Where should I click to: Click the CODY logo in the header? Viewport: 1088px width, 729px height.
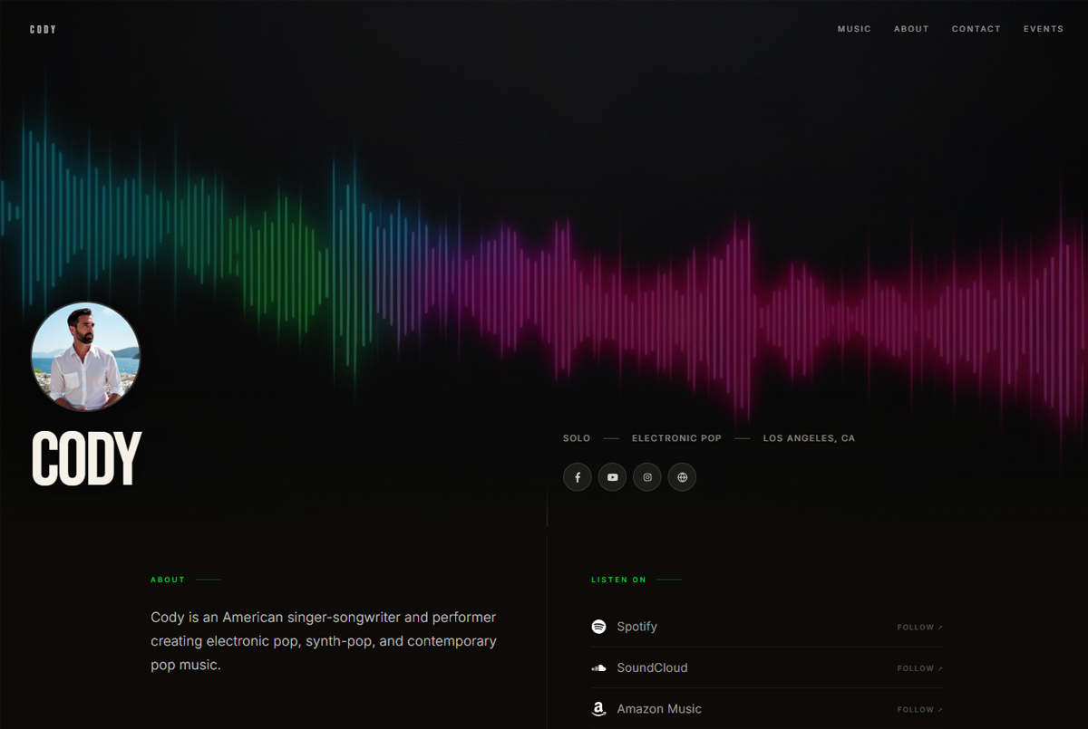point(43,30)
